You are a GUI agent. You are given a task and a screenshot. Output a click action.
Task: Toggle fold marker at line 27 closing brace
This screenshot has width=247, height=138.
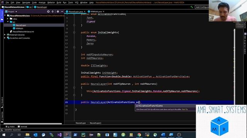point(74,95)
